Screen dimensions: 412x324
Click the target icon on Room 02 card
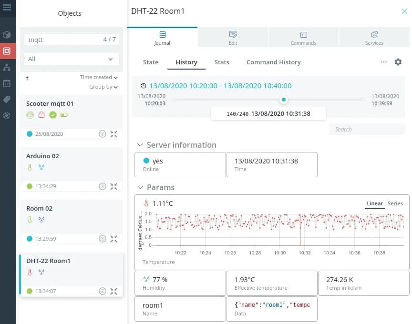102,239
